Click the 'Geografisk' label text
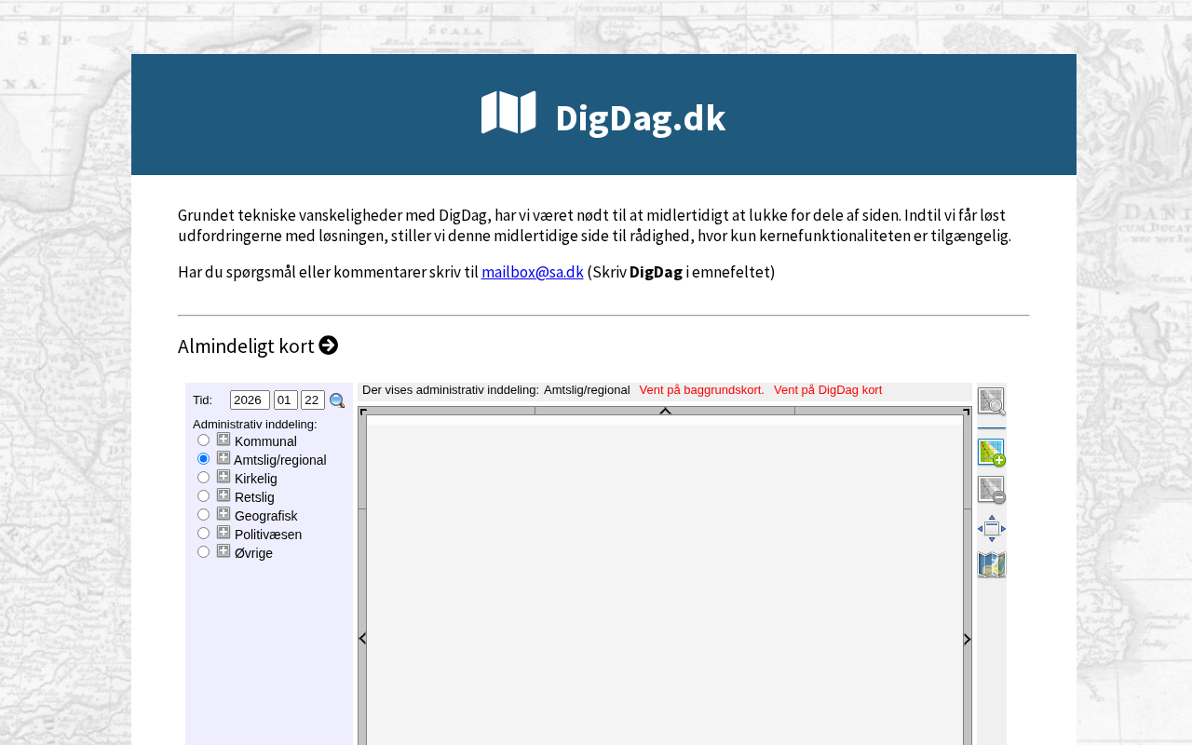 [x=266, y=516]
